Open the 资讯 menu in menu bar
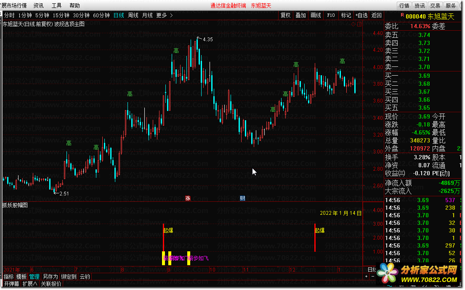Screen dimensions: 465x290 coord(38,5)
